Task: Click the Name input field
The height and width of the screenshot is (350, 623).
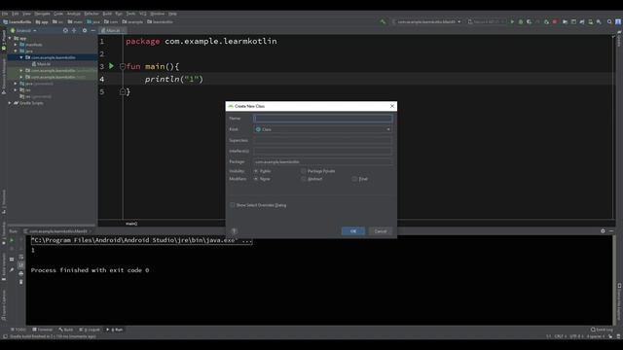Action: tap(322, 119)
